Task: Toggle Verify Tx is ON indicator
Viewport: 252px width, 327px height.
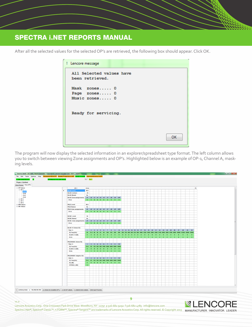Action: pos(80,176)
